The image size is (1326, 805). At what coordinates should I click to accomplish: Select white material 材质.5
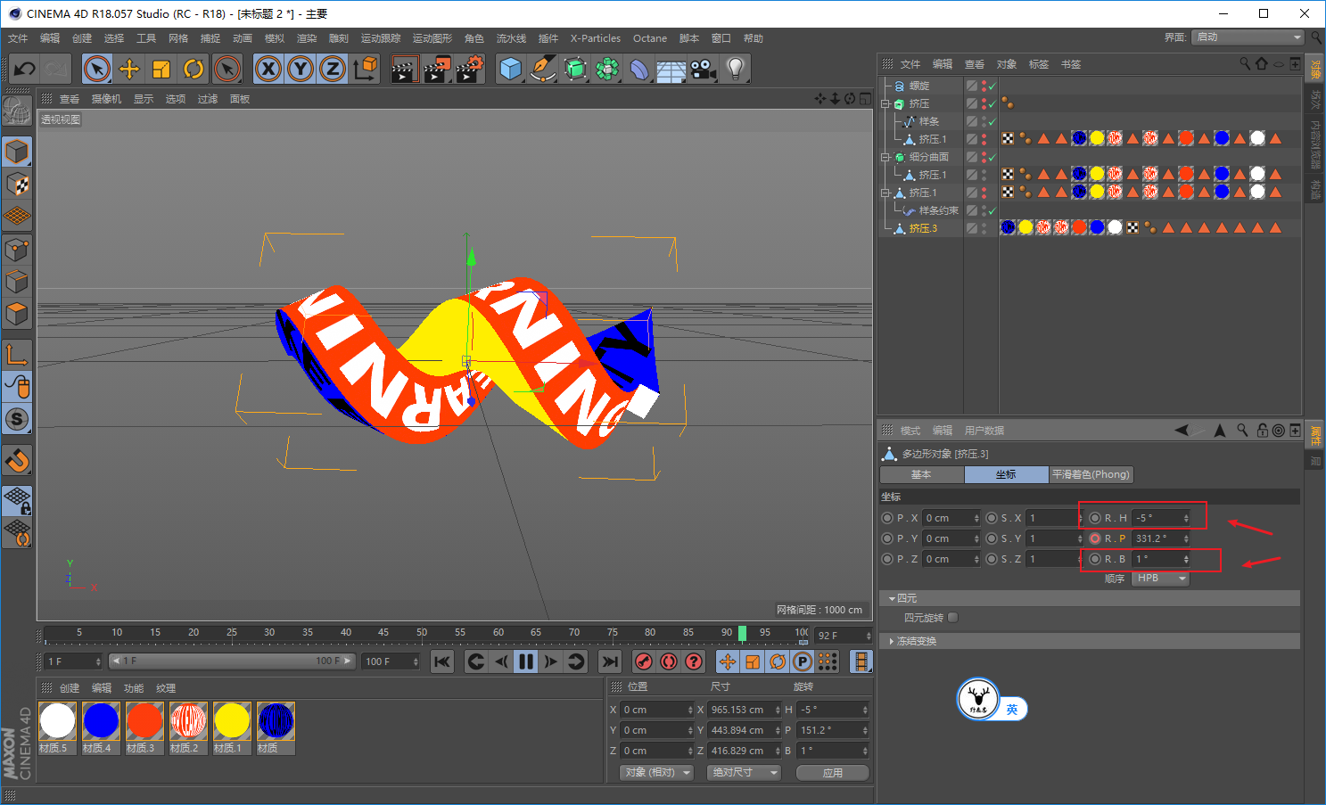click(x=57, y=721)
